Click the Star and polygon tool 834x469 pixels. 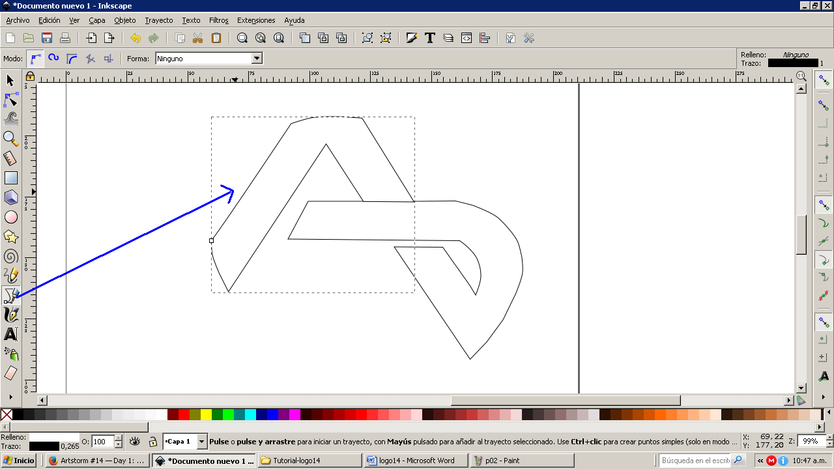[x=10, y=236]
